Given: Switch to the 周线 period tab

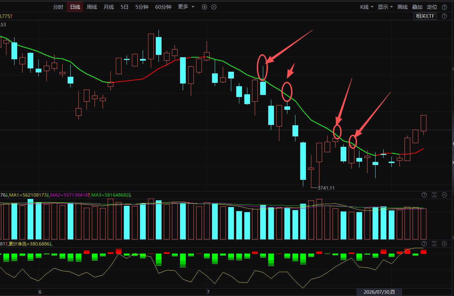Looking at the screenshot, I should coord(92,7).
